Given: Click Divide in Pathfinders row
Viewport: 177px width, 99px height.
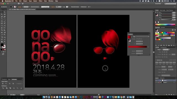Looking at the screenshot, I should (3, 88).
